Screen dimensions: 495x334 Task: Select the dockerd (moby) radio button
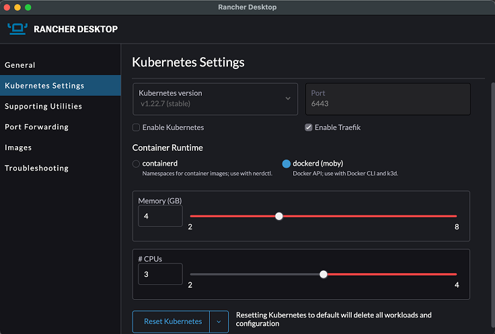[287, 164]
